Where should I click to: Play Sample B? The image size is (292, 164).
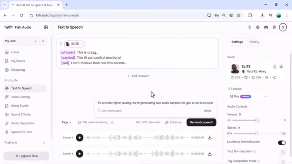coord(80,154)
